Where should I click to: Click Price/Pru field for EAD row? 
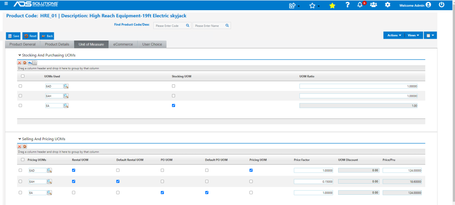[x=402, y=170]
